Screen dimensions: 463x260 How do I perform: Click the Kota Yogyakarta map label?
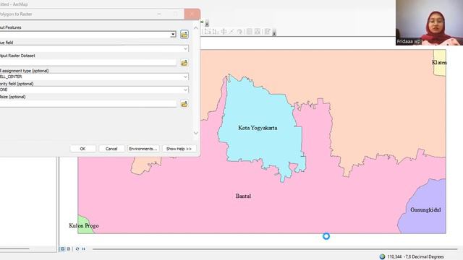click(258, 128)
